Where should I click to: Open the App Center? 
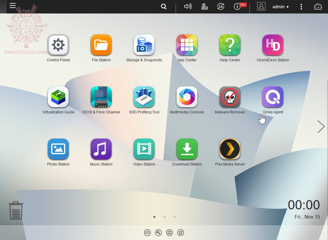(x=187, y=45)
